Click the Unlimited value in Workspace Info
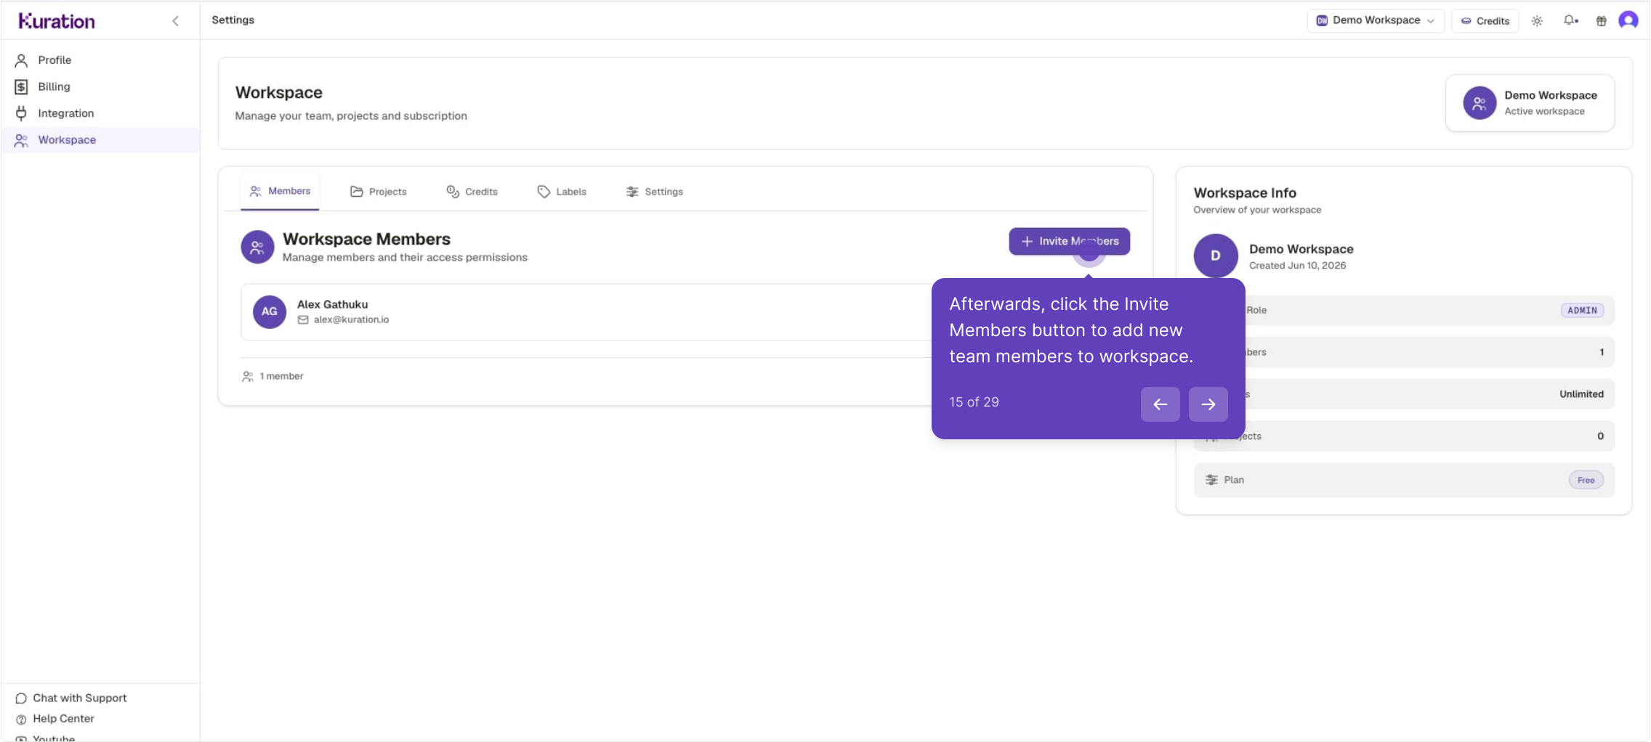The image size is (1651, 742). tap(1581, 394)
